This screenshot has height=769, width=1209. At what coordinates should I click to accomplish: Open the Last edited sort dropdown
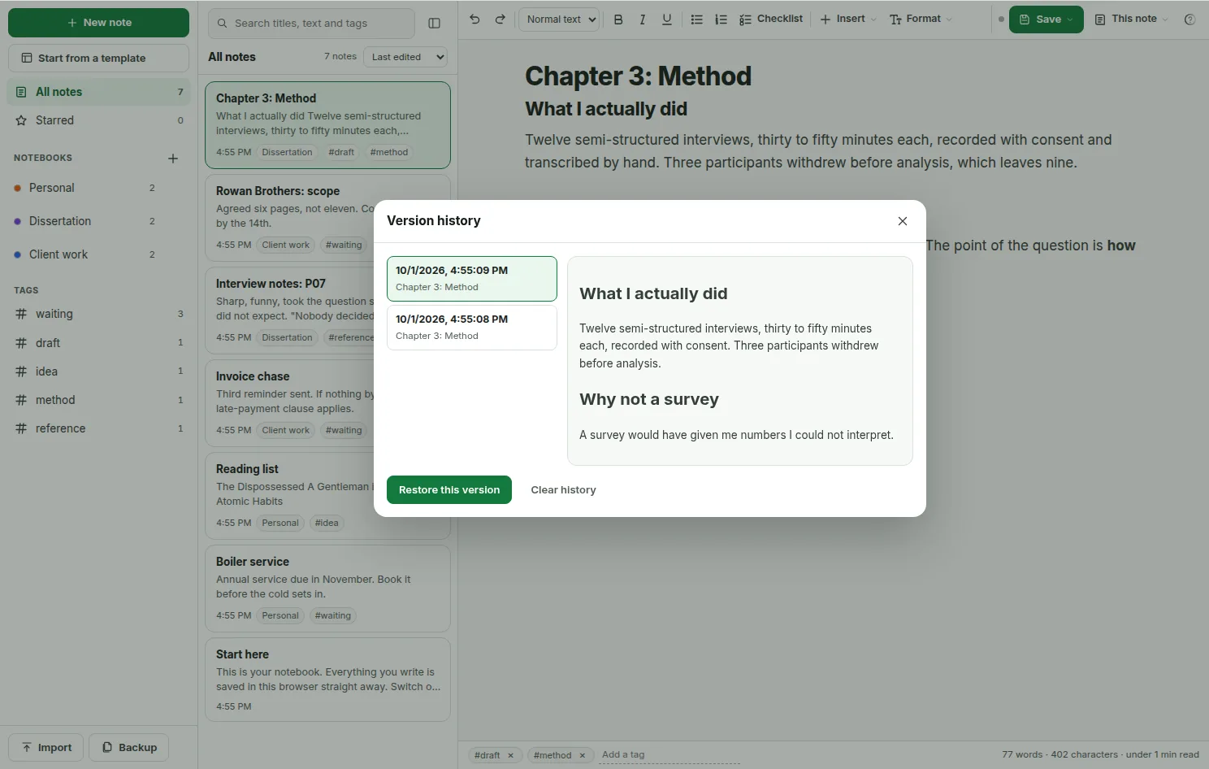click(405, 57)
